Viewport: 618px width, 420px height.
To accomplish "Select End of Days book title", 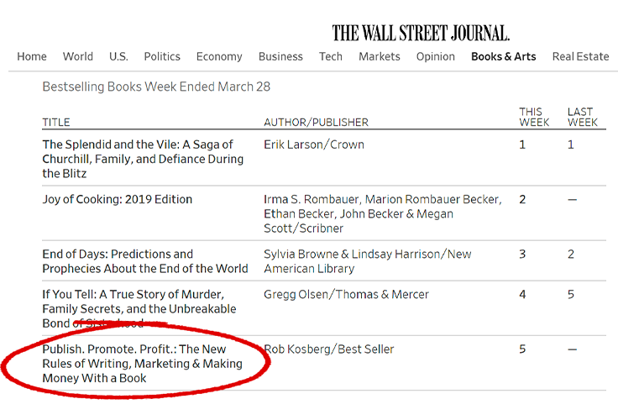I will pos(145,261).
